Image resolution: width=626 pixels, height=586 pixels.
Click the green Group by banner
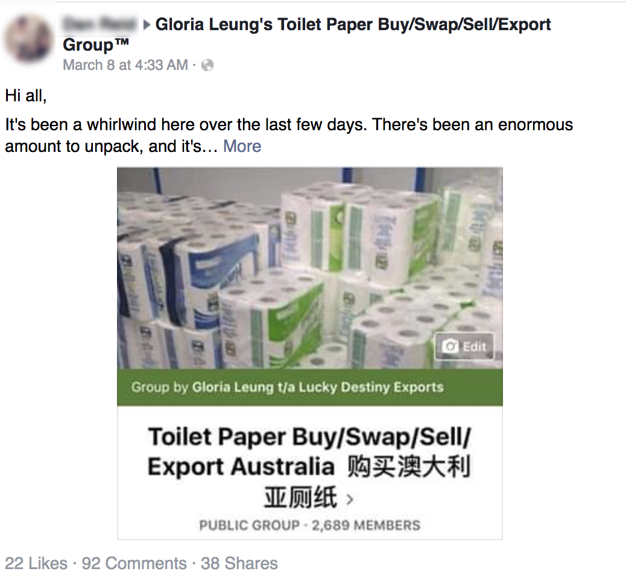(310, 387)
